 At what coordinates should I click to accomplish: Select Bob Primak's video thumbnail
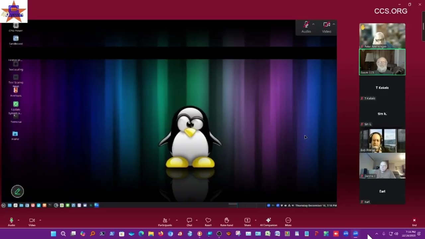coord(382,140)
